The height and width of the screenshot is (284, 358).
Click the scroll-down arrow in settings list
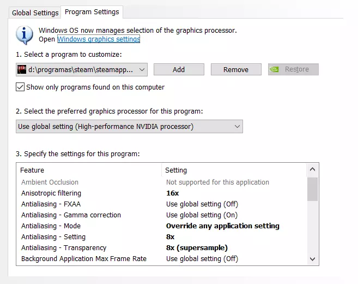tap(312, 259)
